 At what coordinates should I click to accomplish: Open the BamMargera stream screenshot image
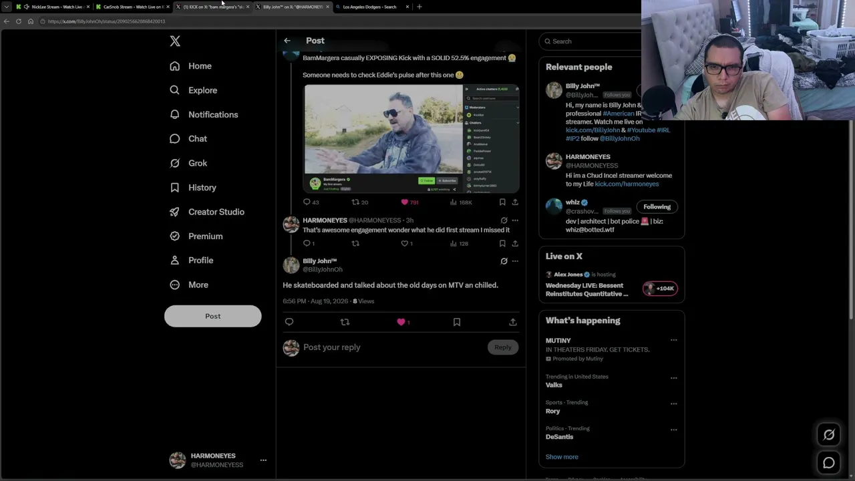(x=411, y=139)
